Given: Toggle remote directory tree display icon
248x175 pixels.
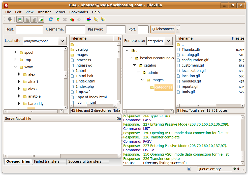Looking at the screenshot, I should [34, 20].
